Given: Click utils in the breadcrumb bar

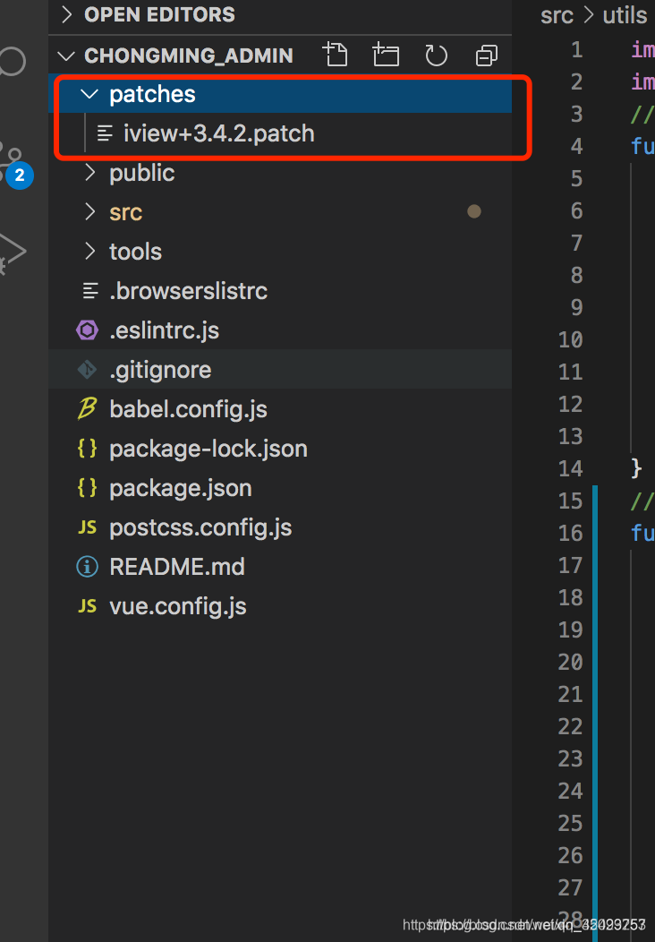Looking at the screenshot, I should (624, 15).
